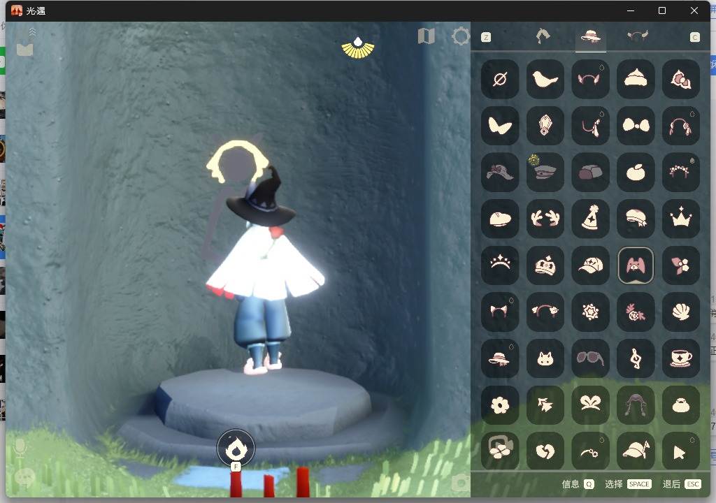Tap the candle flame action button
The height and width of the screenshot is (503, 716).
(236, 449)
